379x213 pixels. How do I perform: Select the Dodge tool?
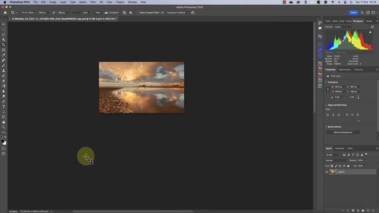click(x=4, y=96)
